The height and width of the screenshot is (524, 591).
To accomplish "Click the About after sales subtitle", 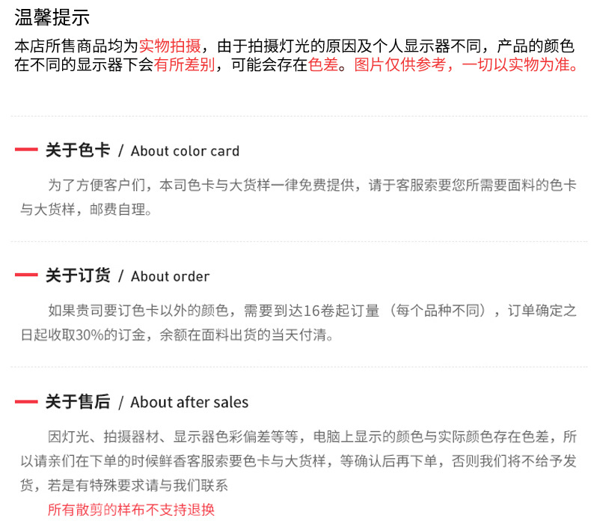I will (x=189, y=403).
